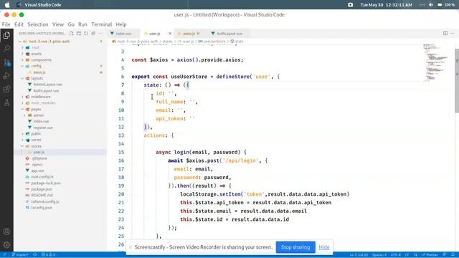Synchronize changes from status bar

coord(35,255)
